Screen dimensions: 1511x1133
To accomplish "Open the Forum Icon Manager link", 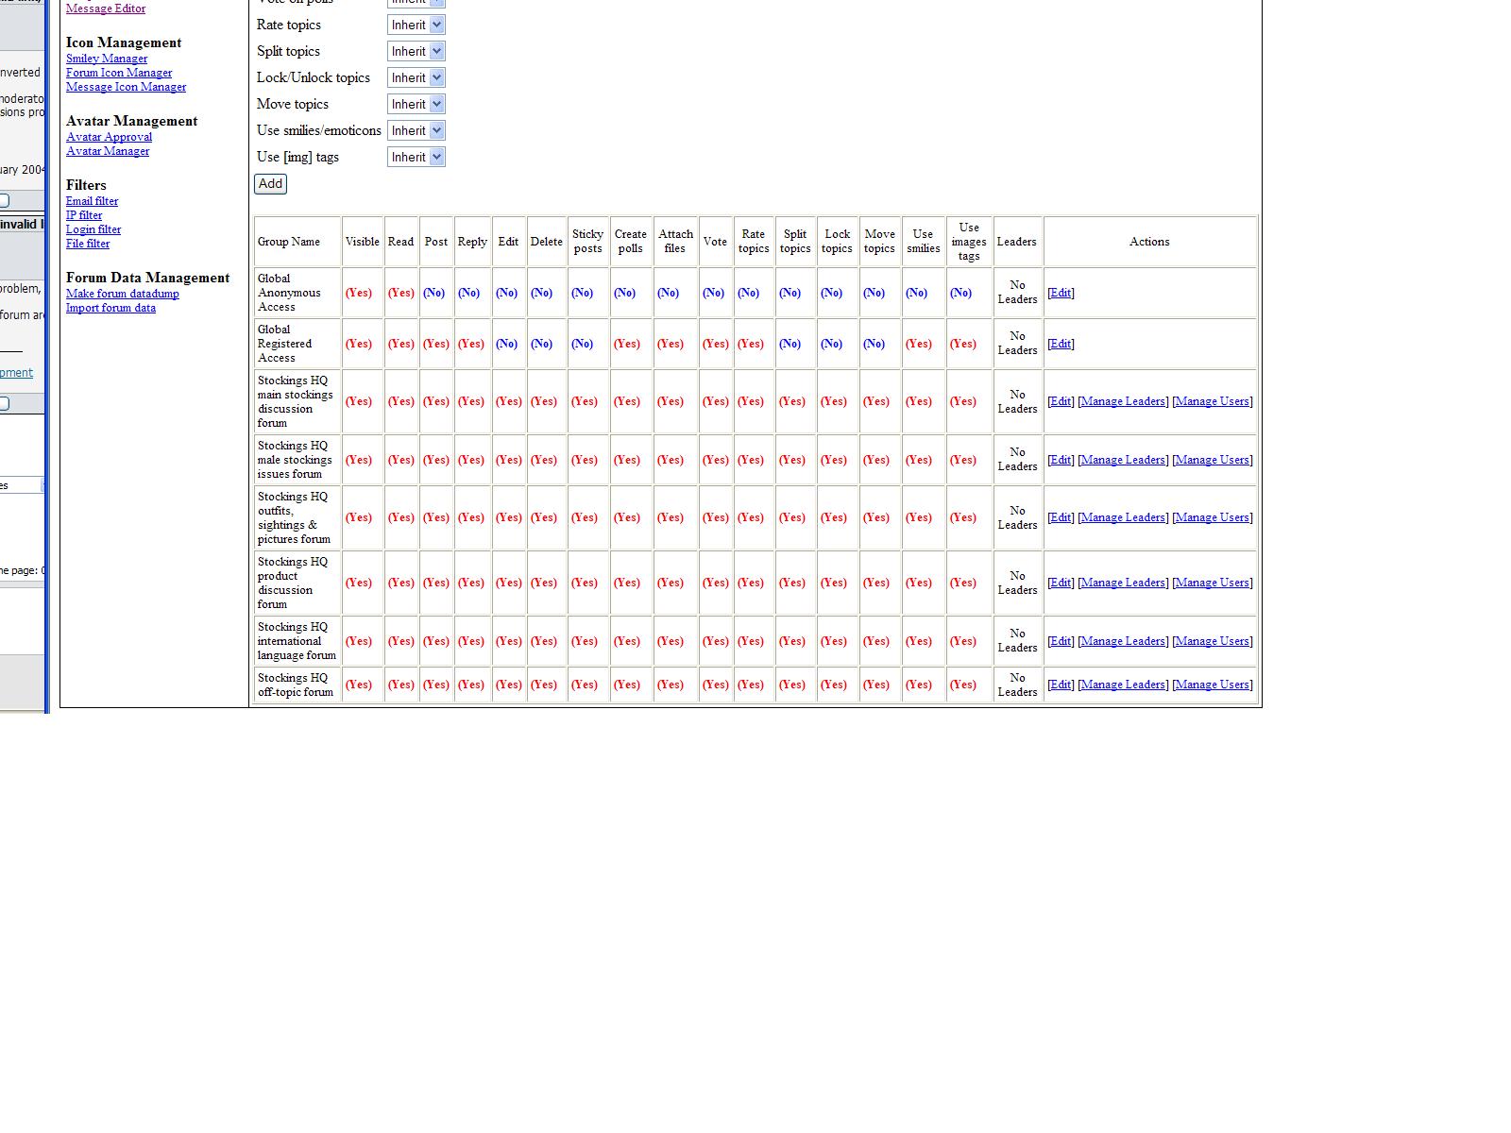I will click(119, 73).
